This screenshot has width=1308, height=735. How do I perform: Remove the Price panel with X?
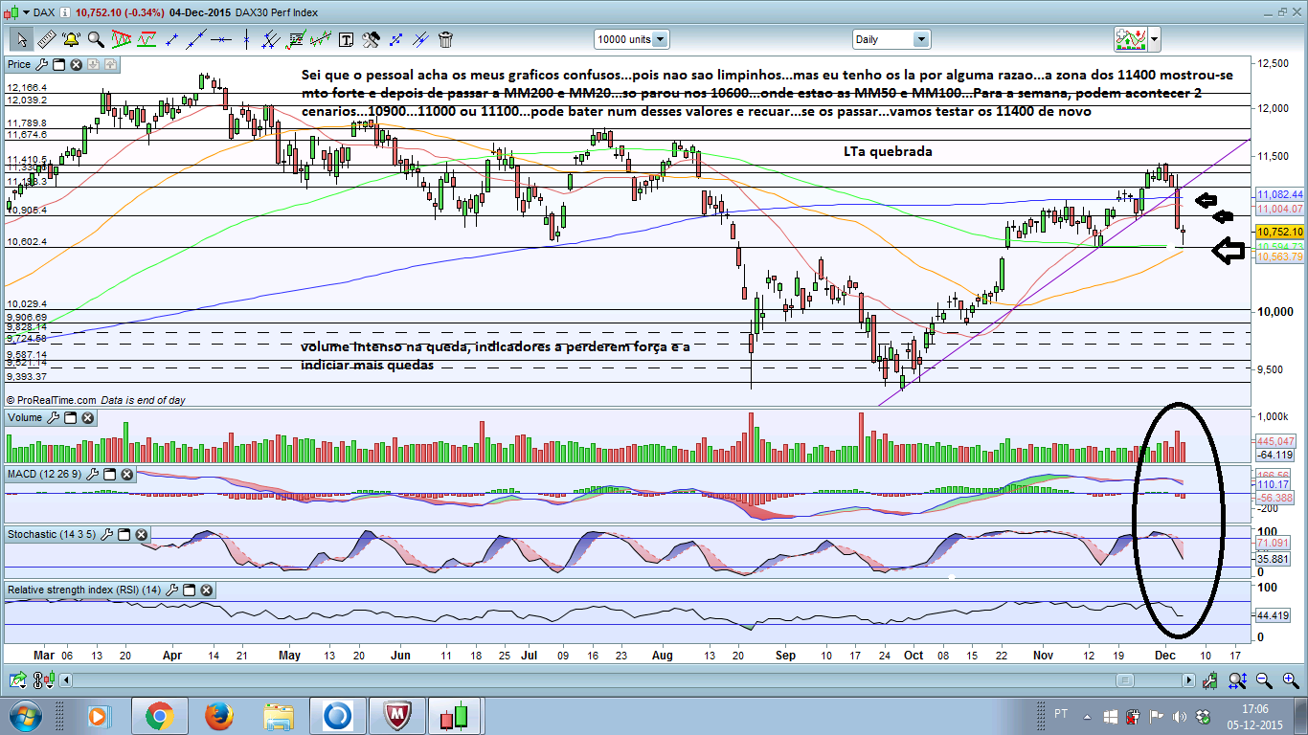(x=76, y=64)
